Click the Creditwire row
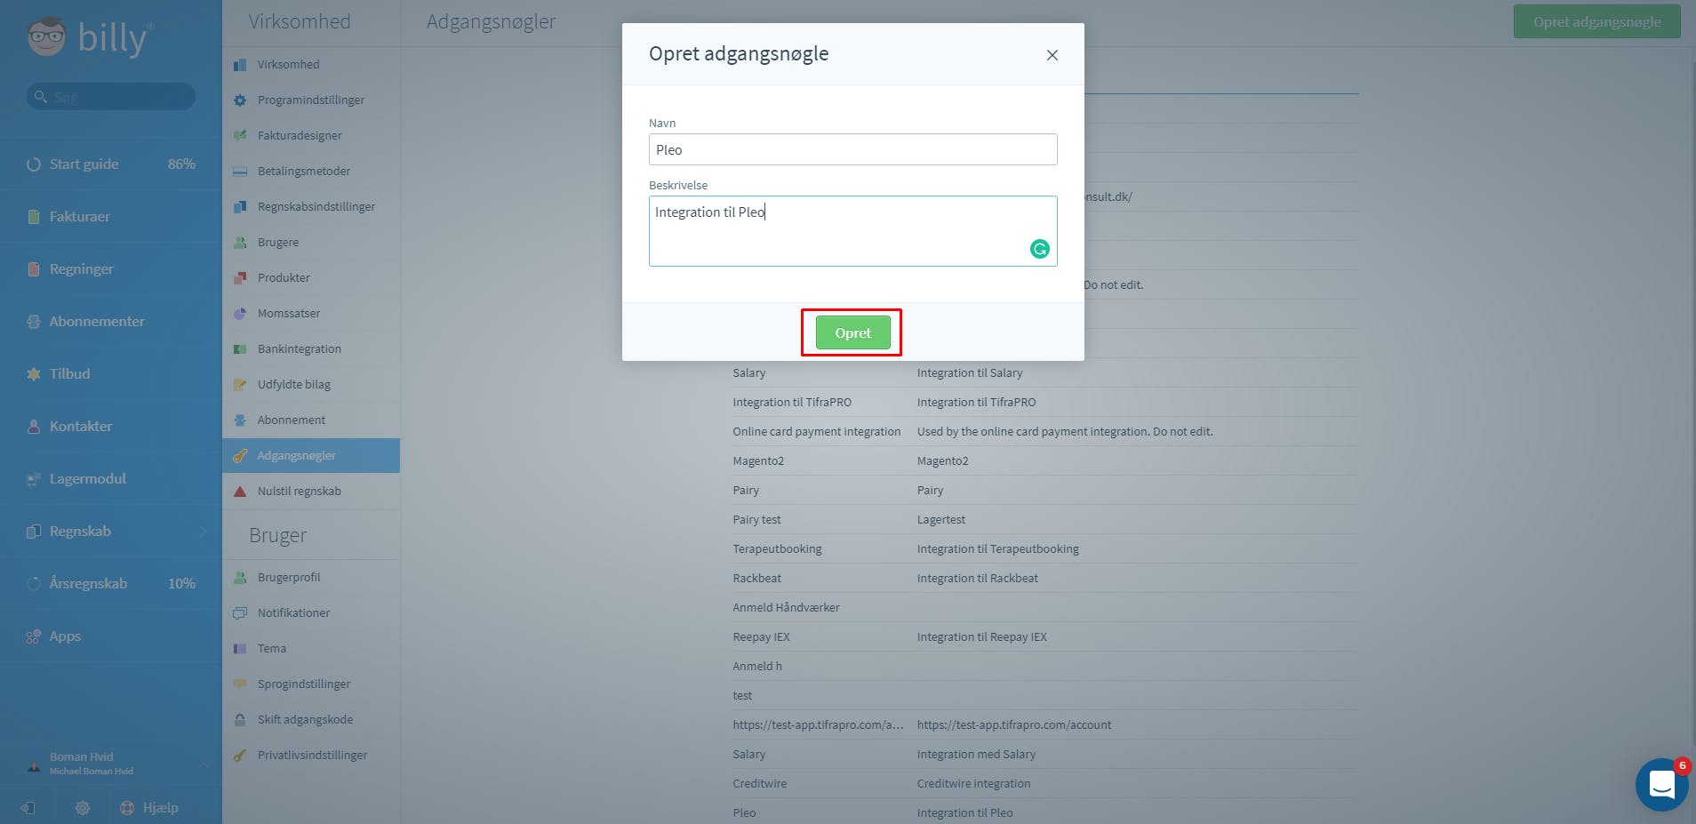The width and height of the screenshot is (1696, 824). [1044, 783]
